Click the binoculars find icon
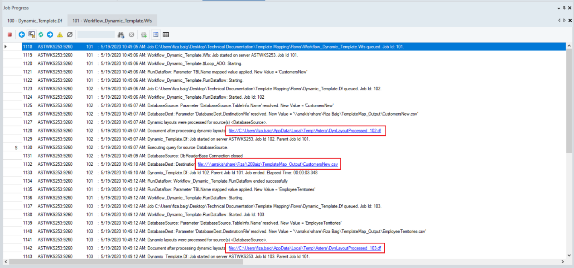The height and width of the screenshot is (268, 574). [x=121, y=35]
